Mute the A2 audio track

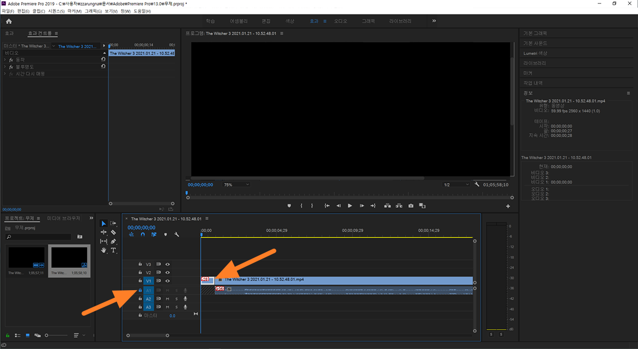167,299
